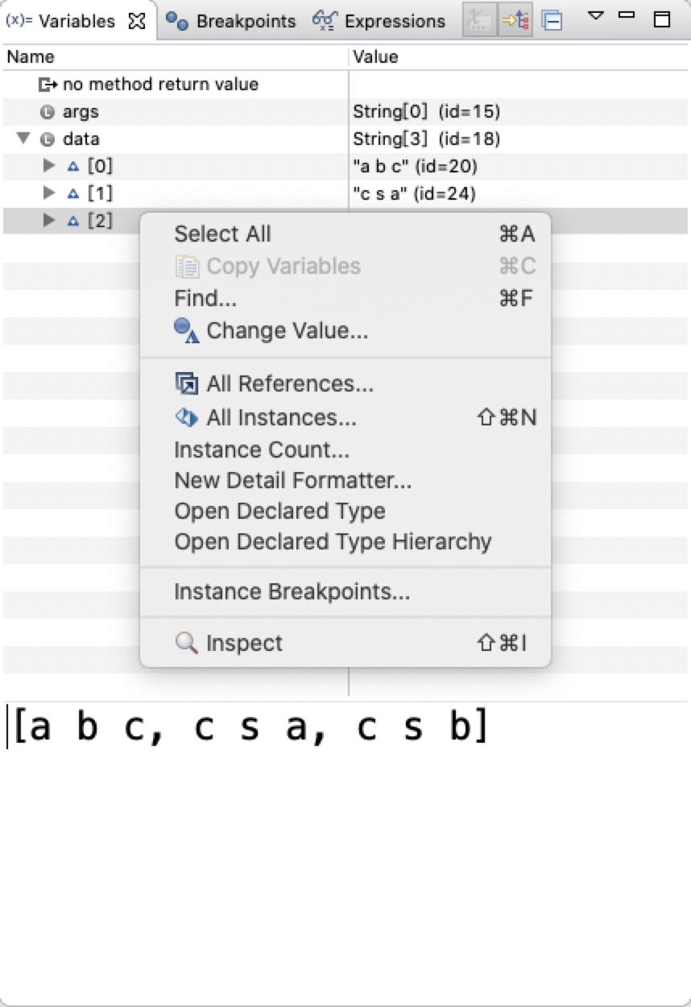Click inside the detail pane text
Screen dimensions: 691x1007
250,727
